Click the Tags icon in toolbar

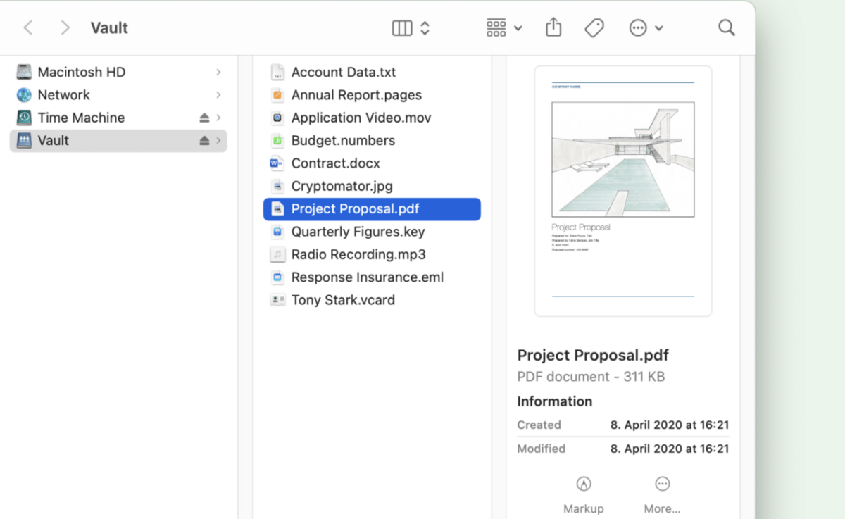point(594,28)
